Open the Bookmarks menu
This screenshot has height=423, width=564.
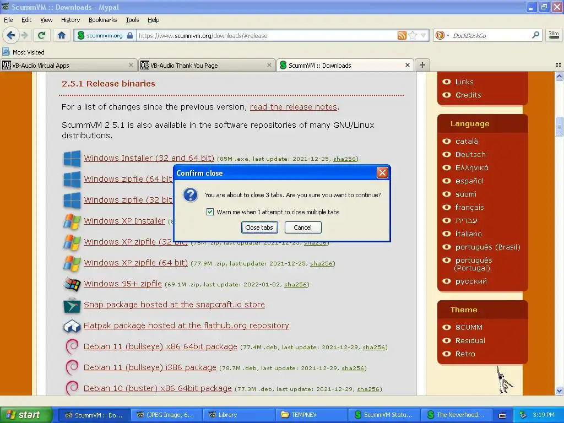point(103,20)
